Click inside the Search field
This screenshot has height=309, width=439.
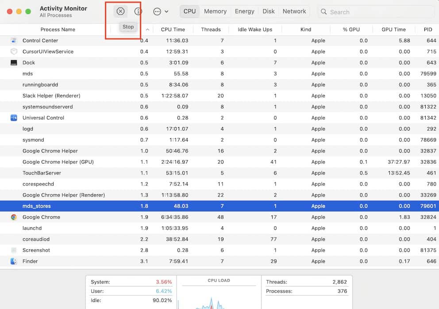click(x=354, y=12)
